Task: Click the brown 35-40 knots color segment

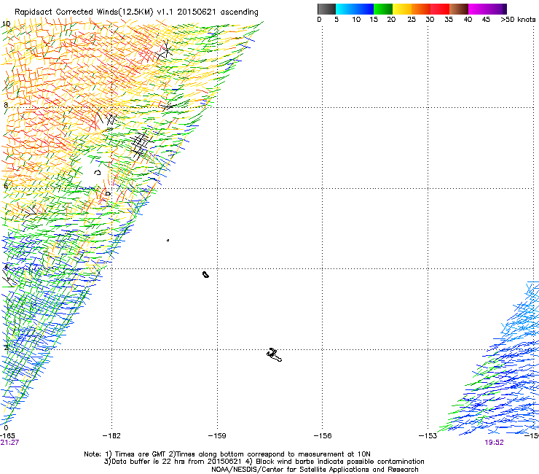Action: [x=459, y=9]
